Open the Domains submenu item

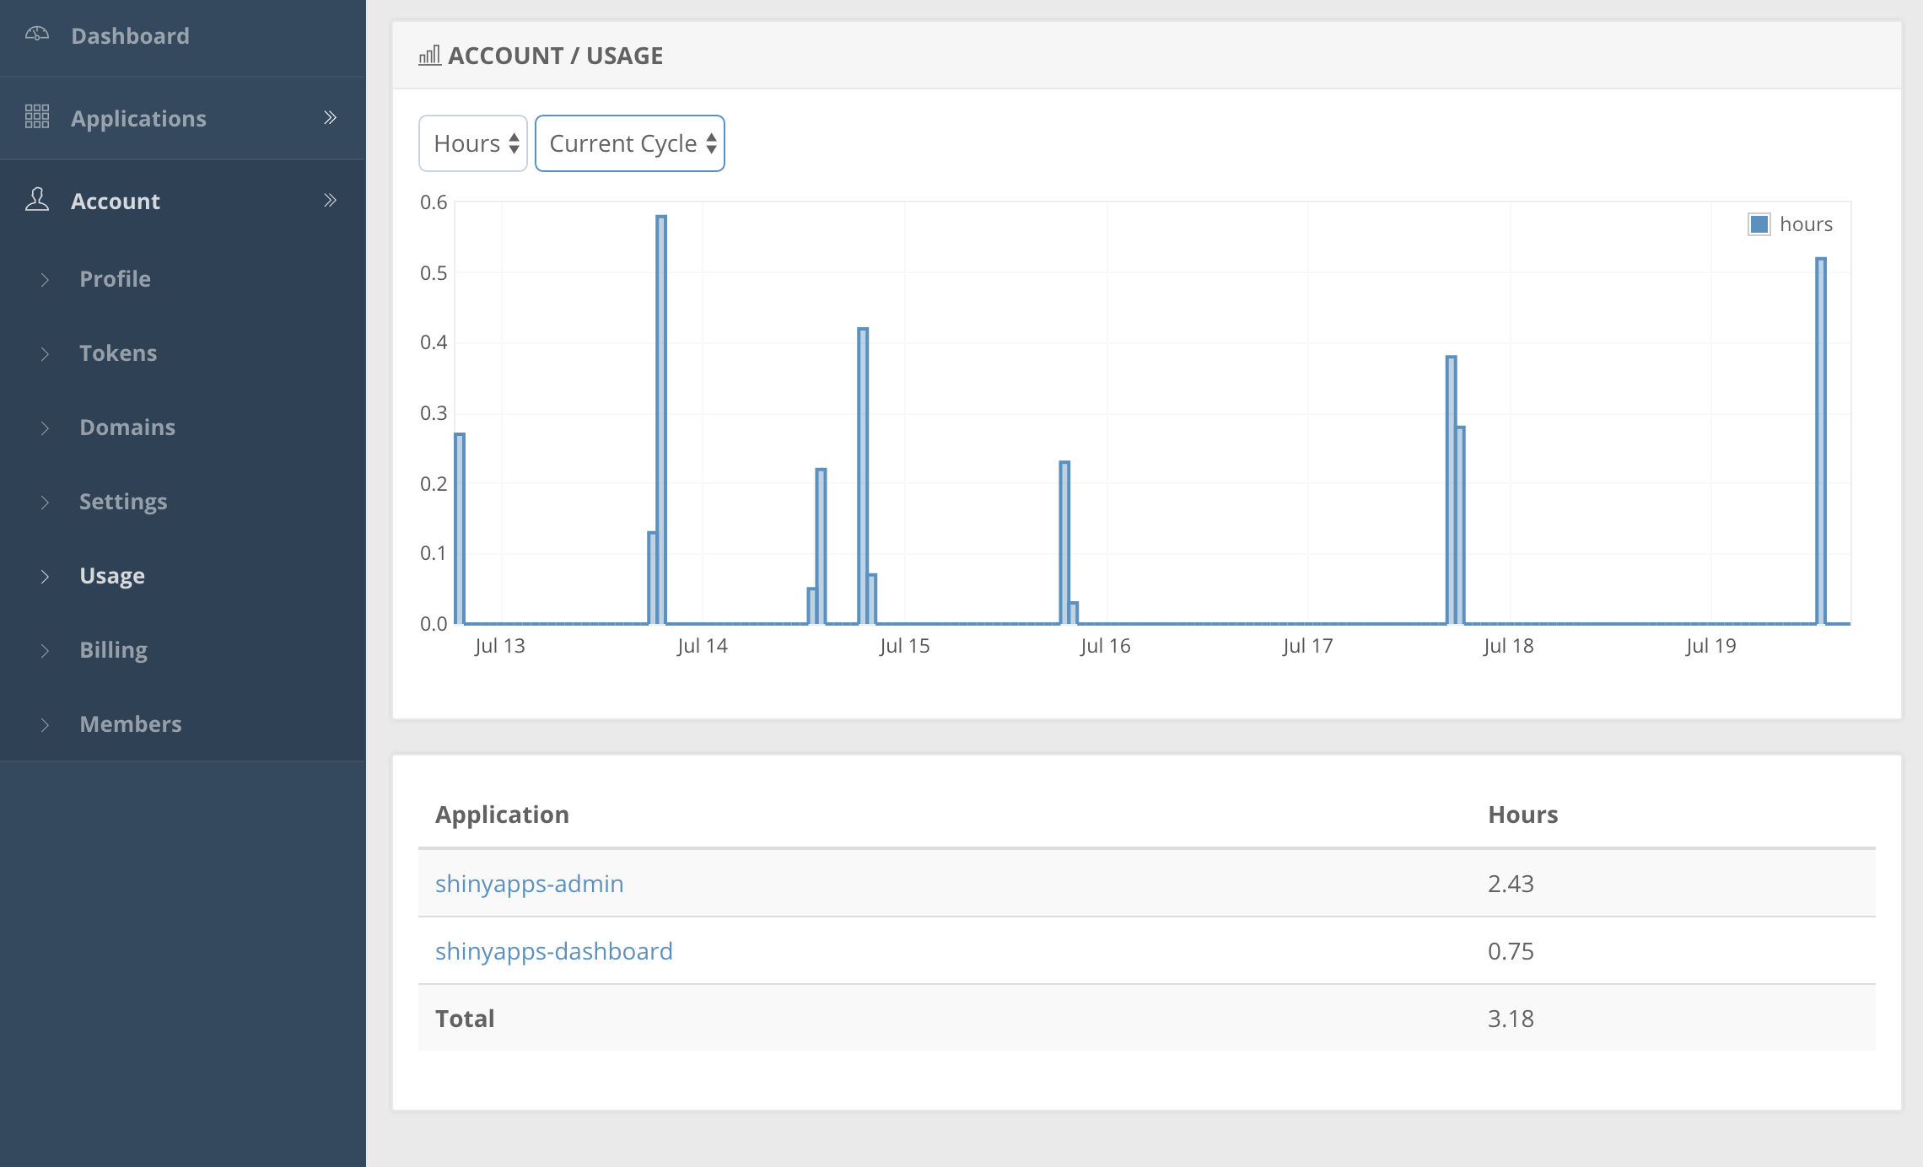tap(127, 428)
